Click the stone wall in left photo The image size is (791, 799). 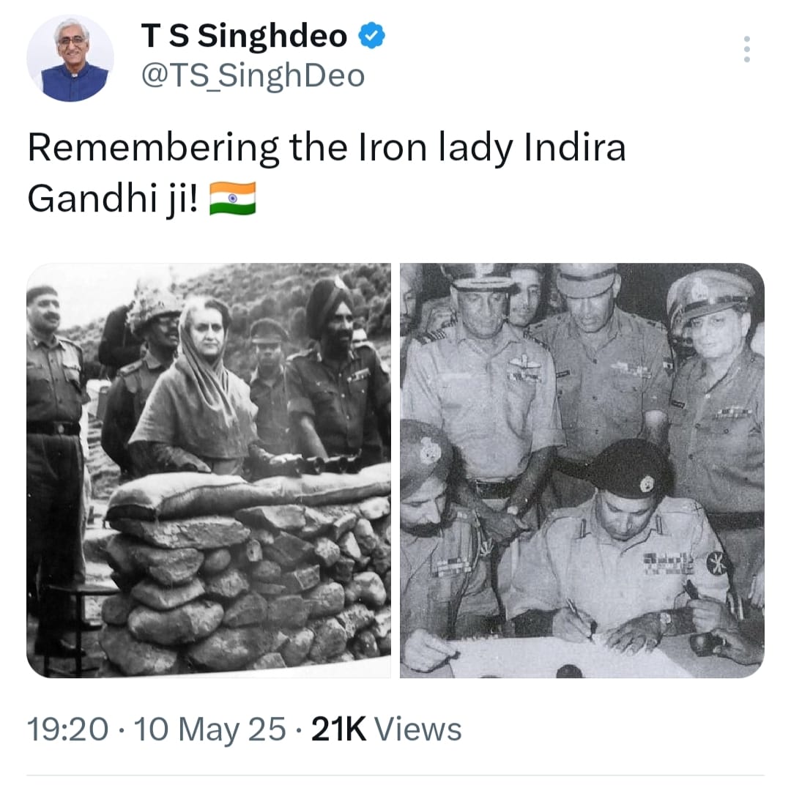click(245, 586)
